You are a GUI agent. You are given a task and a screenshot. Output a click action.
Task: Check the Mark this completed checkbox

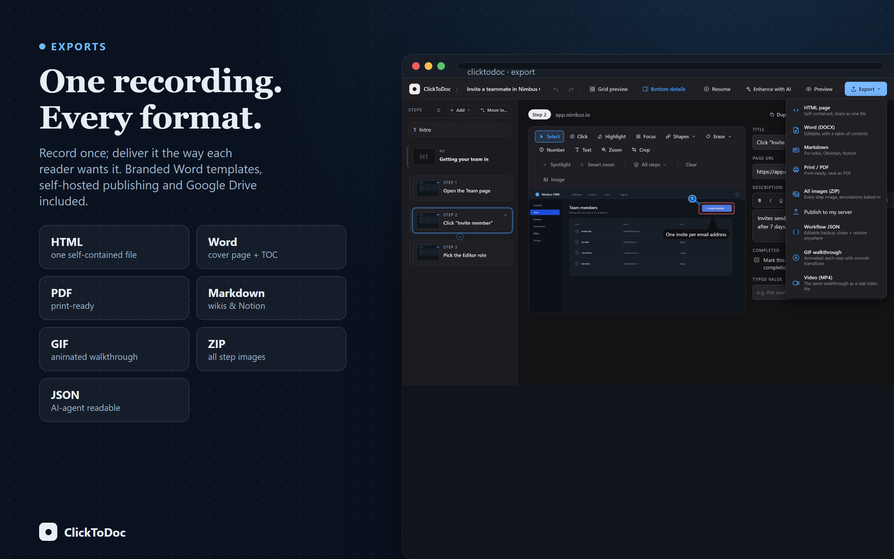(x=756, y=260)
